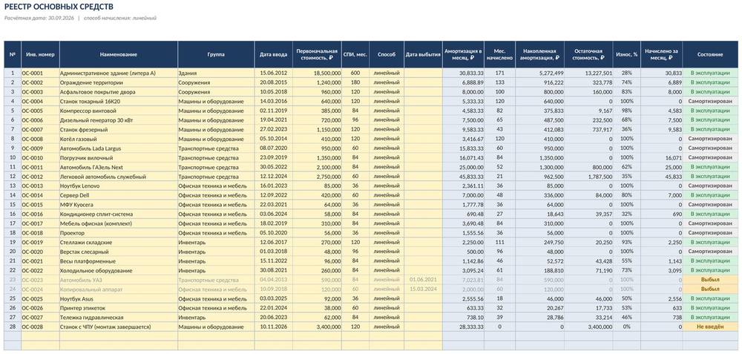The image size is (742, 354).
Task: Click the 'Станок токарный 16К20' cell
Action: point(118,101)
